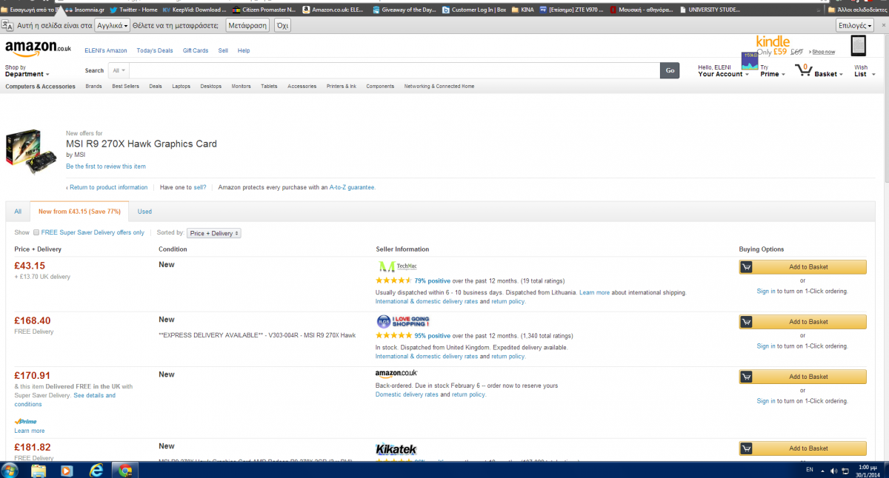Click into the Amazon search field
This screenshot has width=889, height=478.
pos(394,70)
